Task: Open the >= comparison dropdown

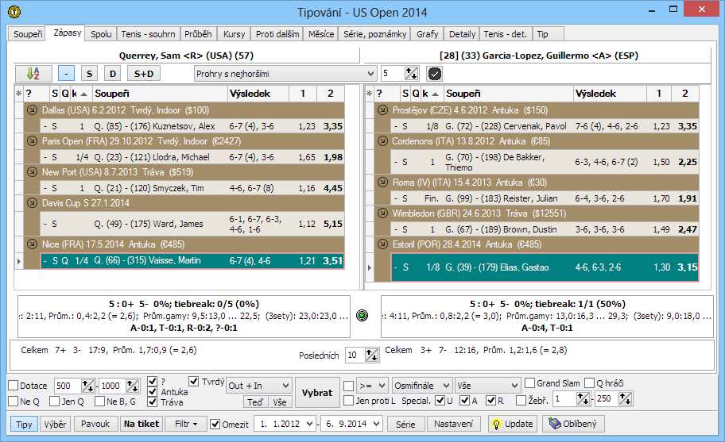Action: click(372, 386)
